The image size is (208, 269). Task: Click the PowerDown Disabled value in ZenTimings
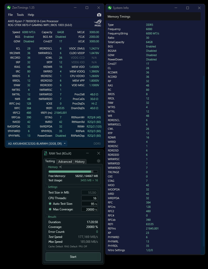pyautogui.click(x=60, y=136)
